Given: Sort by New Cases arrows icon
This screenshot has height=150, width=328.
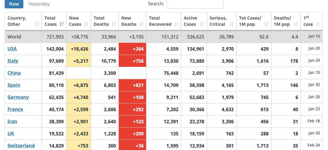Looking at the screenshot, I should coord(86,24).
